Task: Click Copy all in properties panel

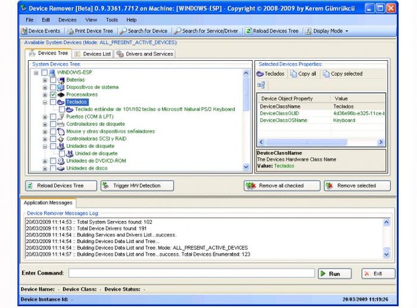Action: (x=303, y=74)
